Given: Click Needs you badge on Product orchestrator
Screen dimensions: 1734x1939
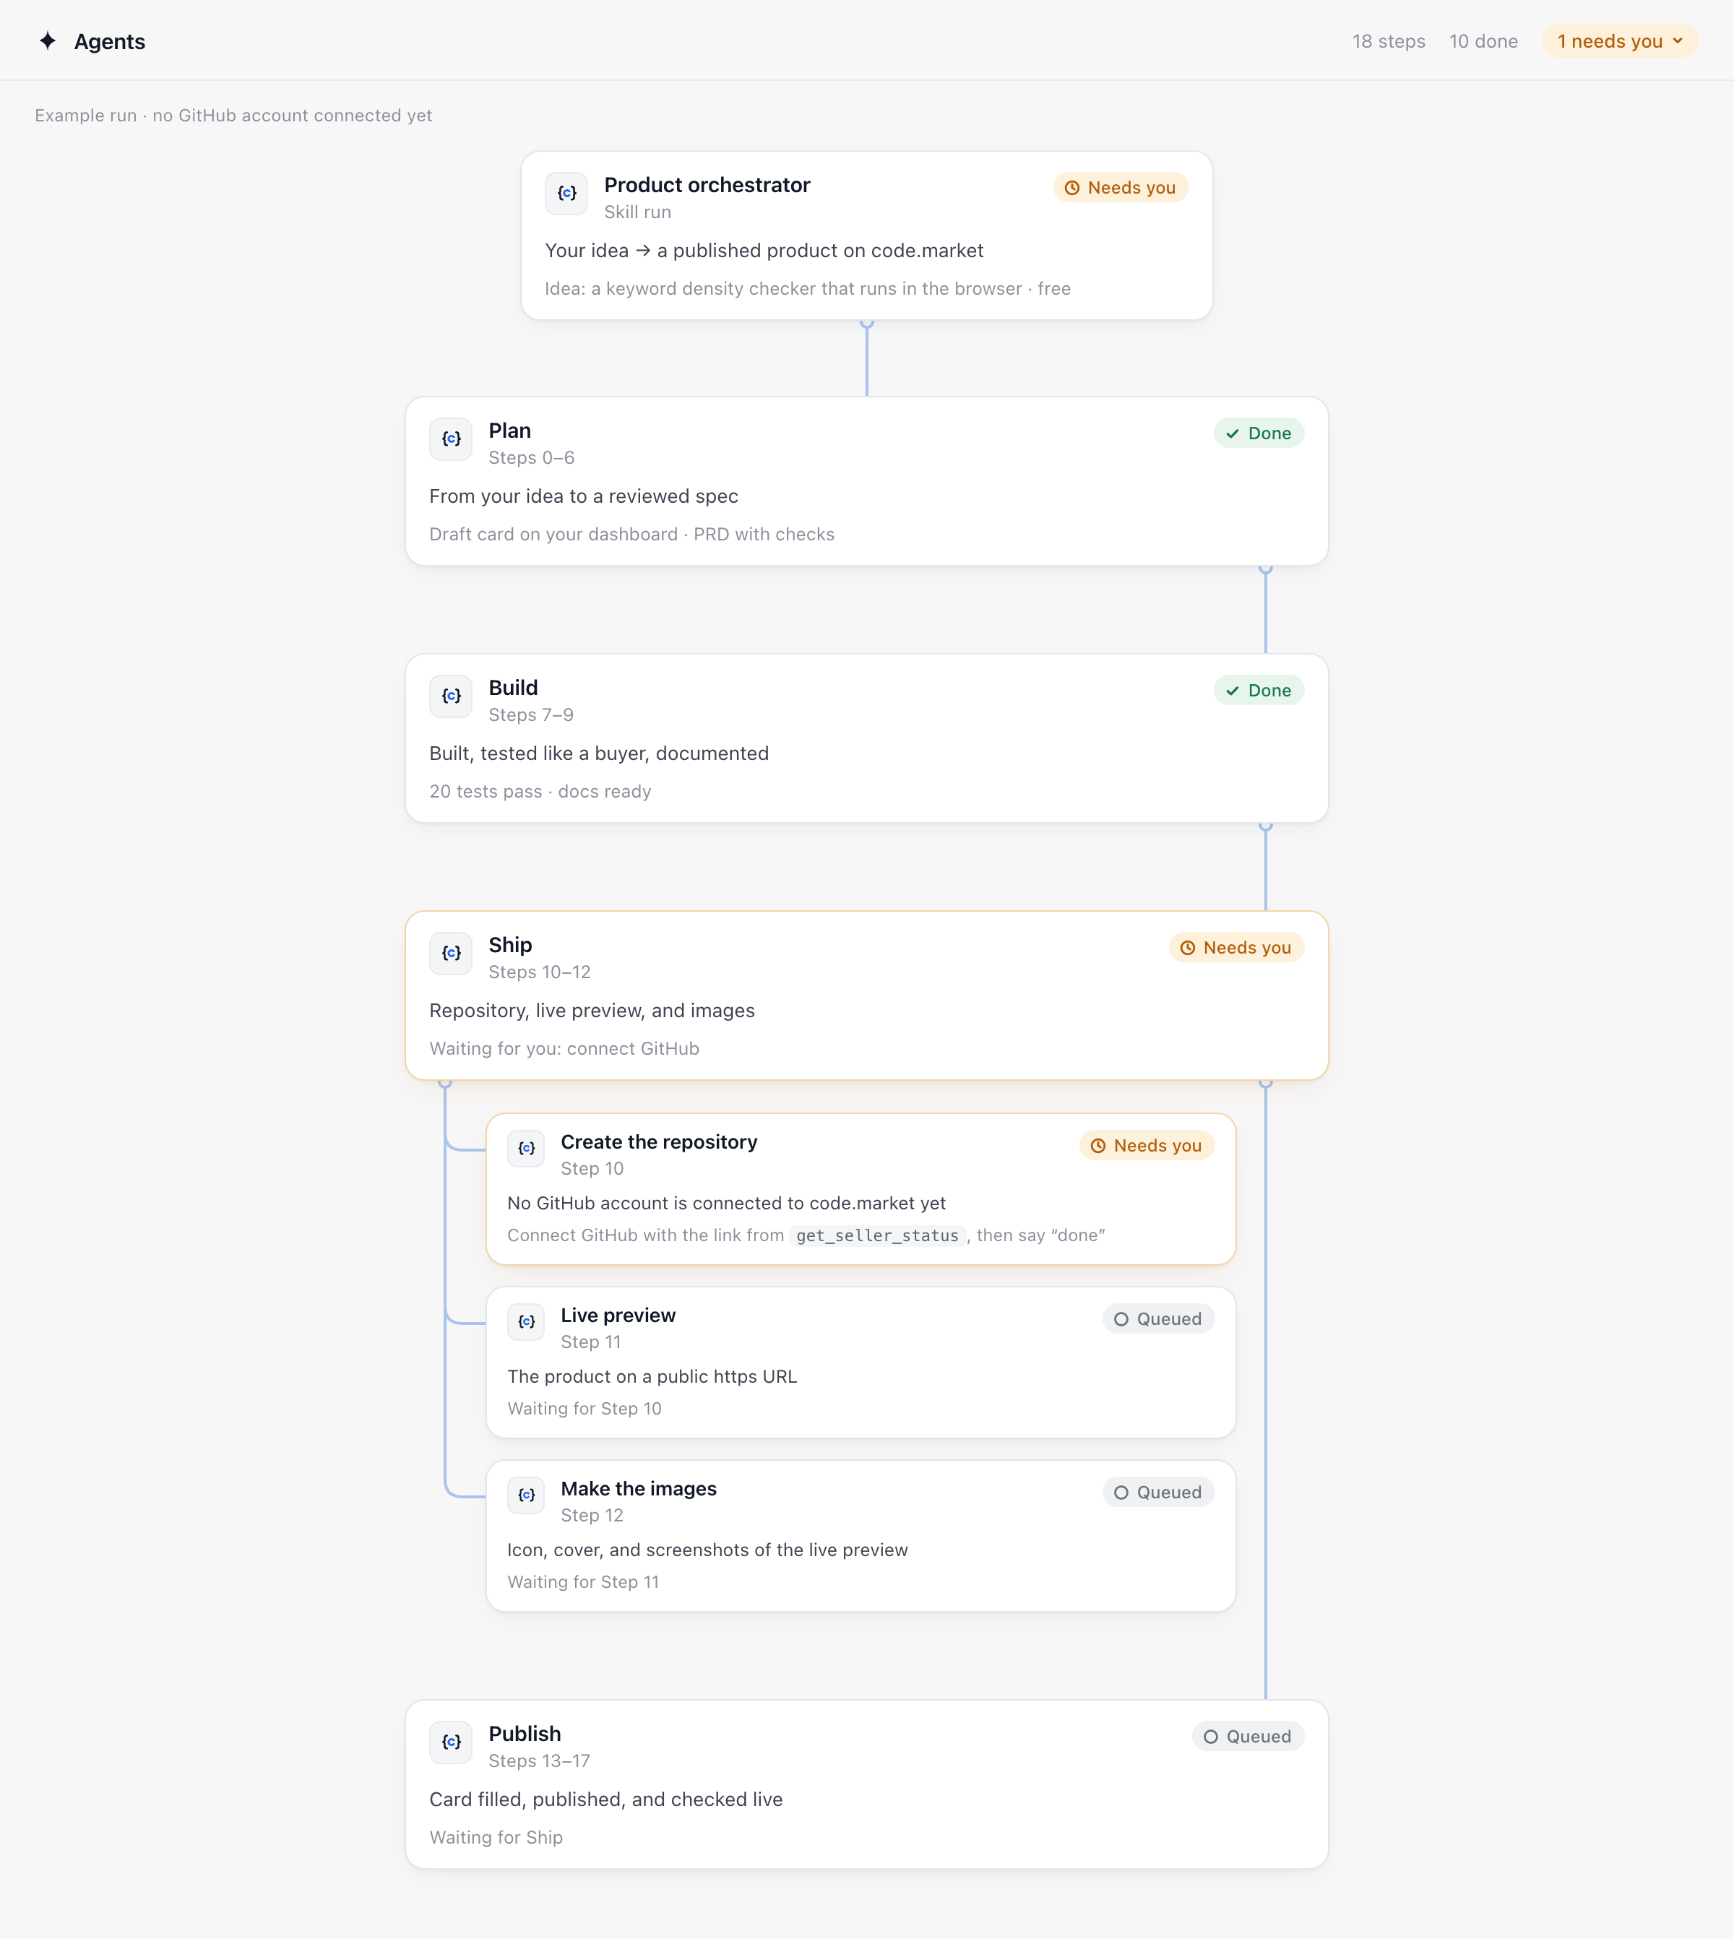Looking at the screenshot, I should click(1121, 188).
